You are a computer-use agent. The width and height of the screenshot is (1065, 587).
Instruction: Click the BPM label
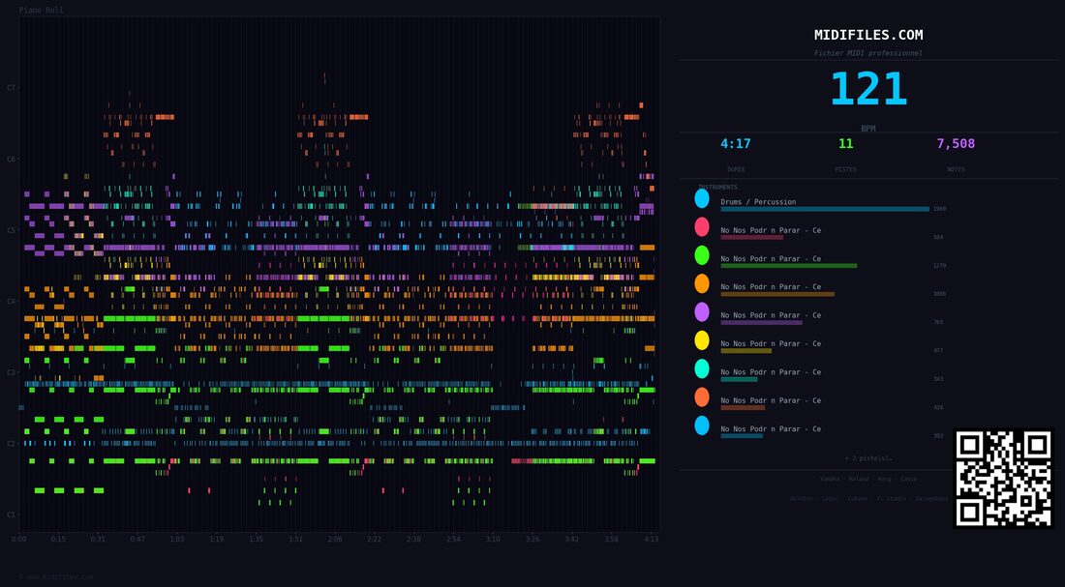pos(868,129)
